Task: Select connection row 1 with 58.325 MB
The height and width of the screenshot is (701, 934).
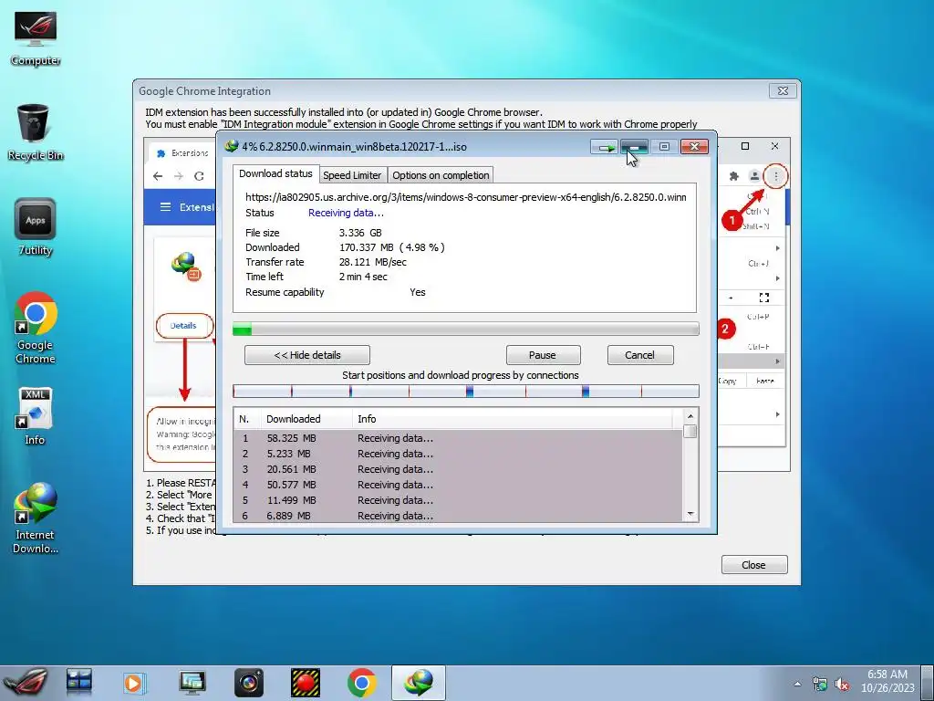Action: pyautogui.click(x=458, y=438)
